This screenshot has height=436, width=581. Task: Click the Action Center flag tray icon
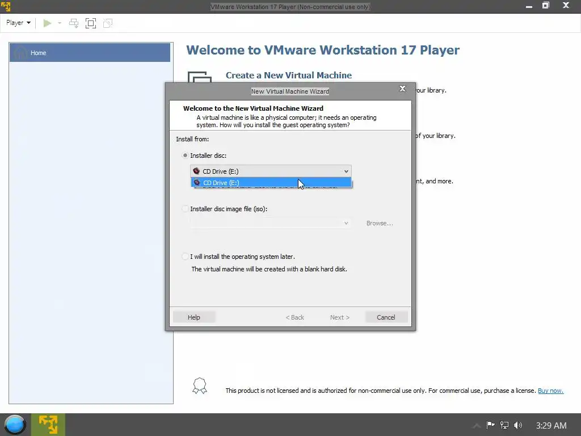pos(491,425)
